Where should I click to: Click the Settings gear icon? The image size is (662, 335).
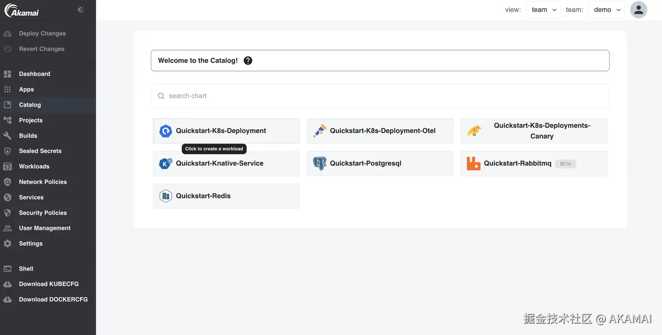(x=7, y=244)
